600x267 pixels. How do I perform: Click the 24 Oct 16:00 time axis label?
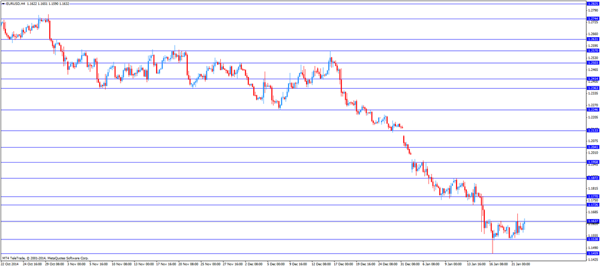(32, 264)
